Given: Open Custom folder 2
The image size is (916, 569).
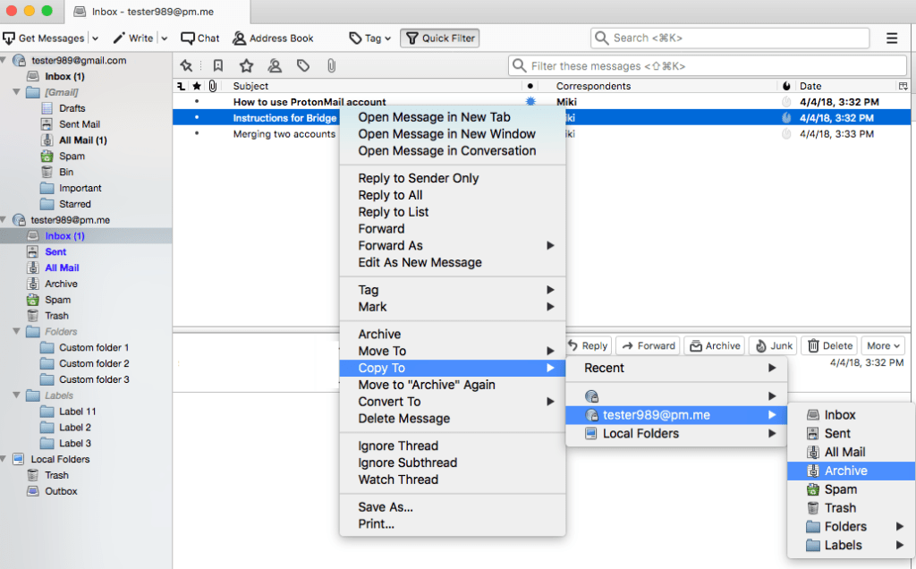Looking at the screenshot, I should pyautogui.click(x=93, y=363).
